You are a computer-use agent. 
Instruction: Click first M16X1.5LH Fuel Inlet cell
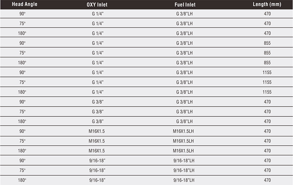point(183,131)
